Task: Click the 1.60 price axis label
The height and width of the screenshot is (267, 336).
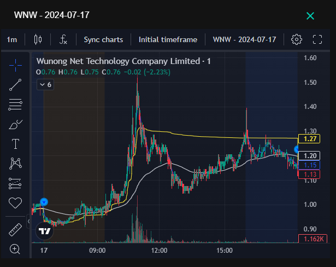Action: click(x=310, y=58)
